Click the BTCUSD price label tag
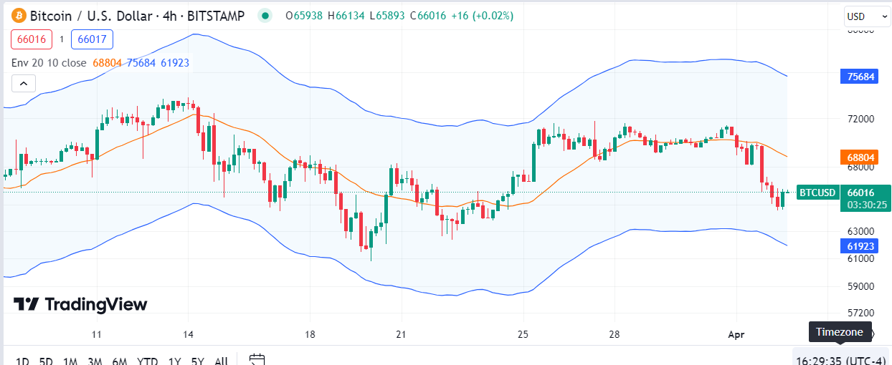Screen dimensions: 892x365 (x=817, y=193)
